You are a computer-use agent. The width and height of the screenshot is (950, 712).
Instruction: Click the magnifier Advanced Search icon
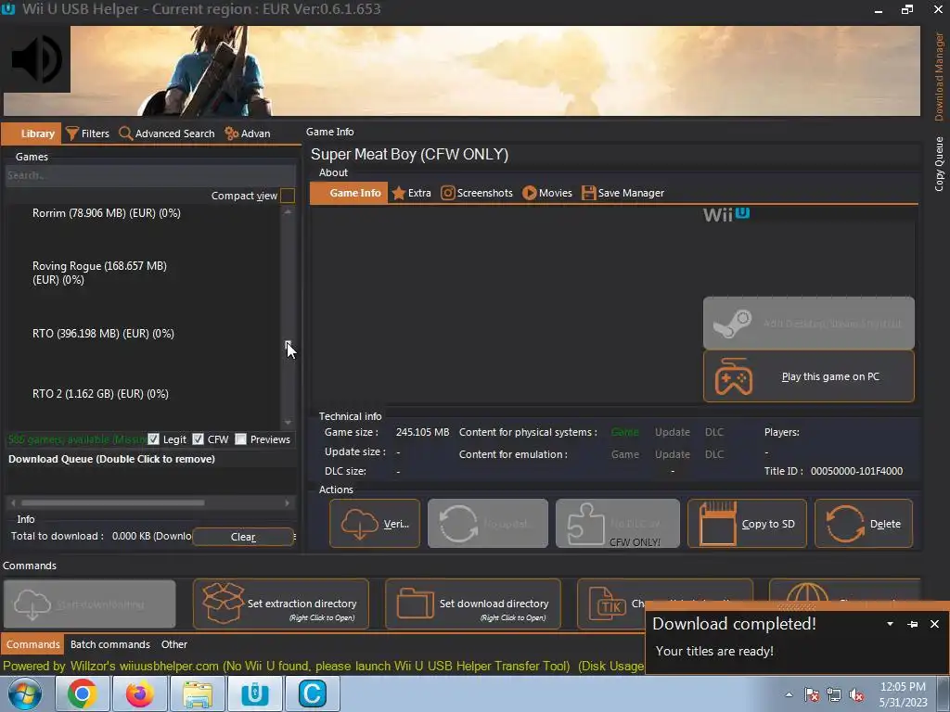(125, 133)
